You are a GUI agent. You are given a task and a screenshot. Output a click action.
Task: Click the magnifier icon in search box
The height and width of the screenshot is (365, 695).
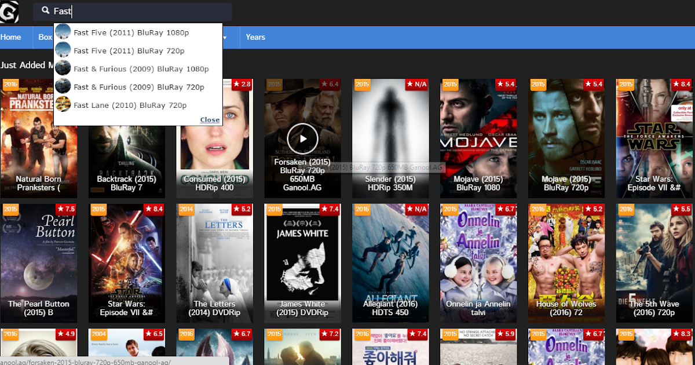click(x=46, y=10)
